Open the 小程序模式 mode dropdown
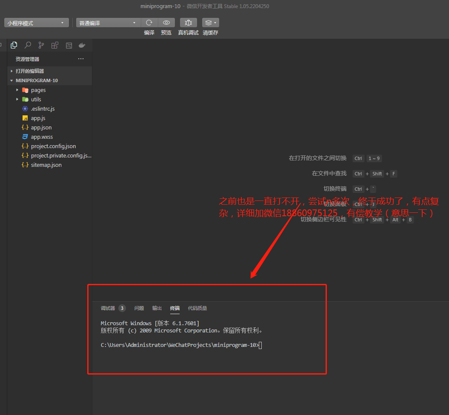The width and height of the screenshot is (449, 415). (x=36, y=23)
